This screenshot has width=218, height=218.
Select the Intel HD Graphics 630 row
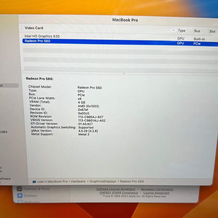tap(120, 37)
